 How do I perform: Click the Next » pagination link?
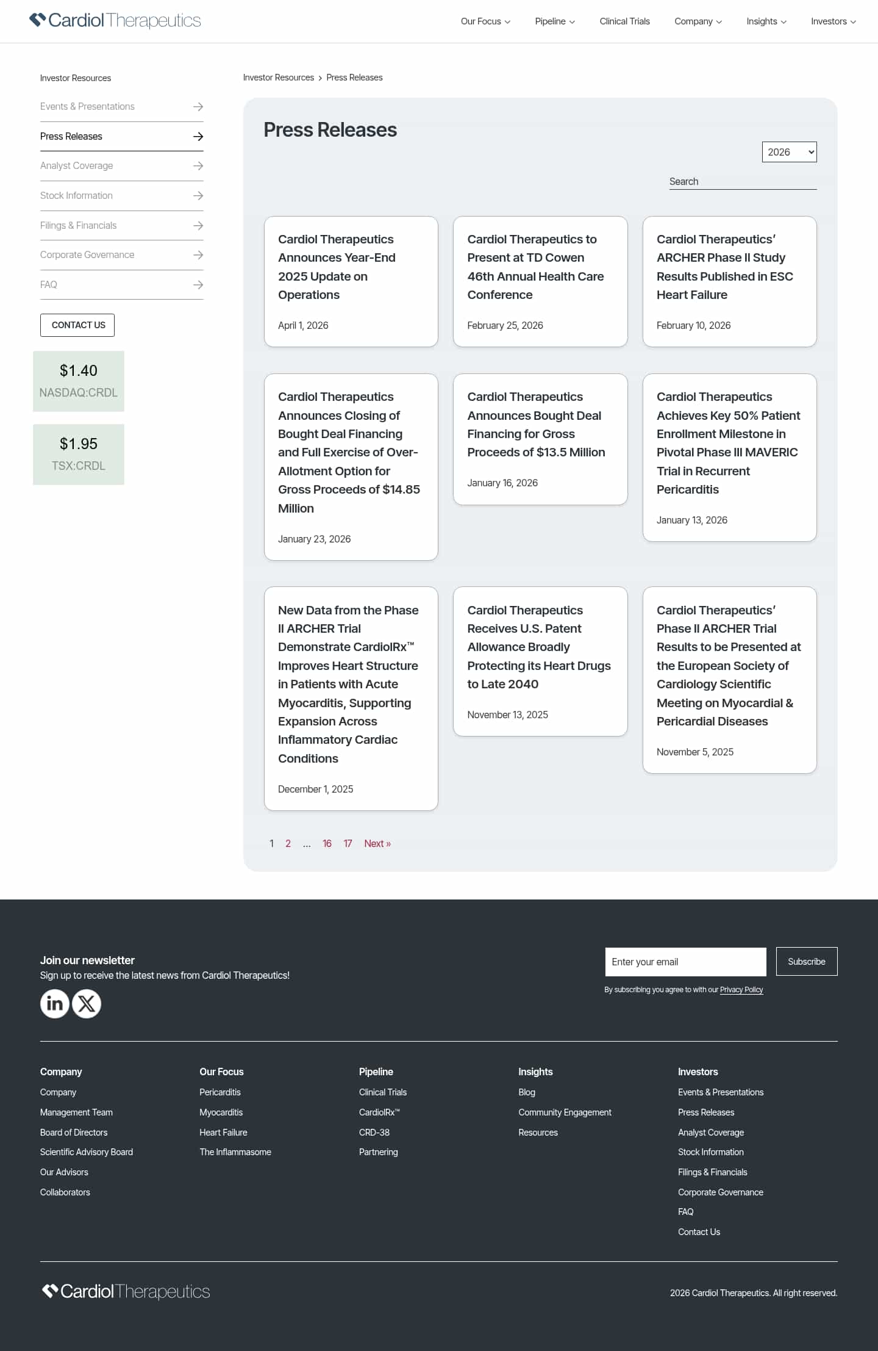coord(377,843)
